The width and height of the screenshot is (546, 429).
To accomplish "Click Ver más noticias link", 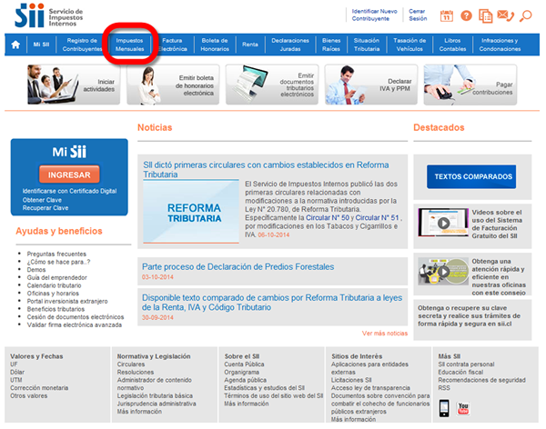I will (384, 334).
